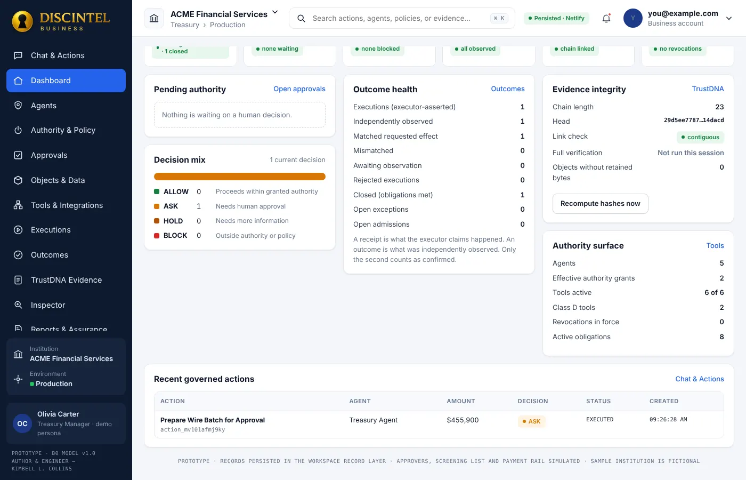Click the Authority & Policy power icon
The height and width of the screenshot is (480, 746).
point(18,130)
